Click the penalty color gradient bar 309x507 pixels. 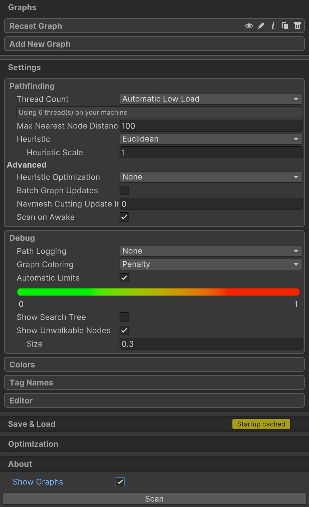pyautogui.click(x=158, y=292)
